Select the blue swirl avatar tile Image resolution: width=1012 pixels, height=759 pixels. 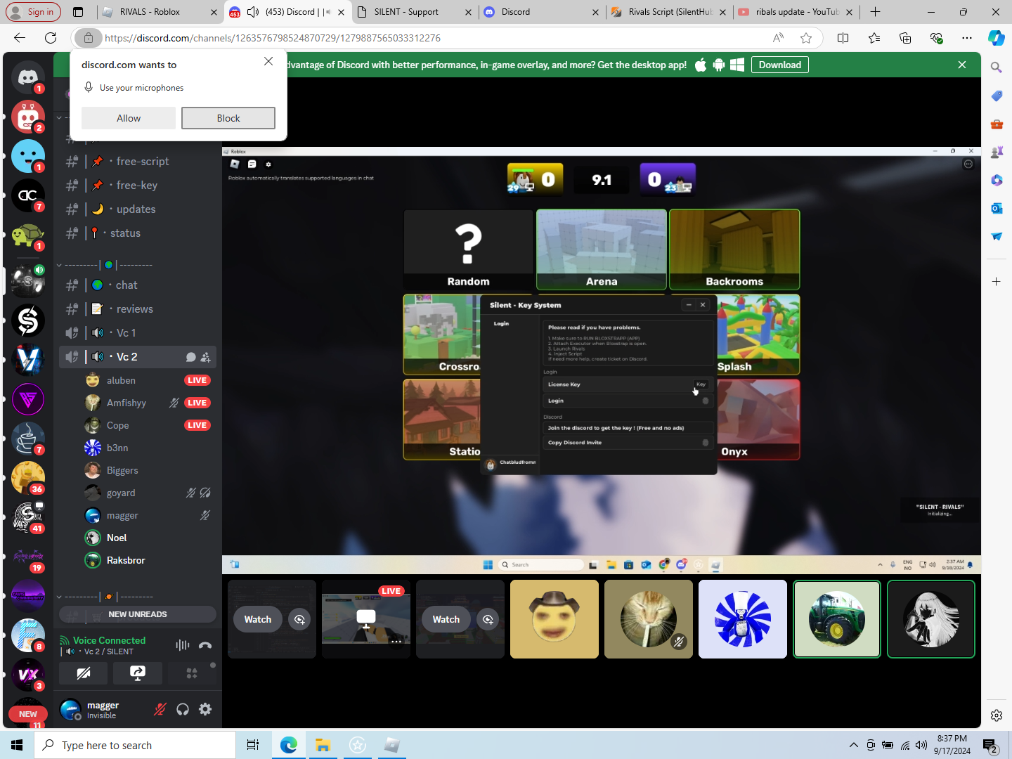pos(743,619)
